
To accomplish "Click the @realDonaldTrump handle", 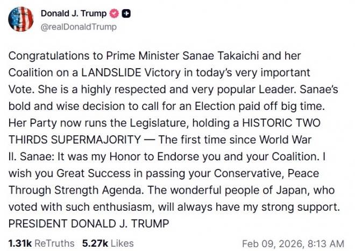I will tap(79, 26).
